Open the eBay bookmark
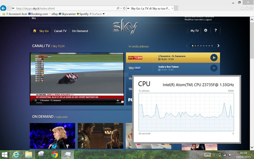 click(53, 14)
